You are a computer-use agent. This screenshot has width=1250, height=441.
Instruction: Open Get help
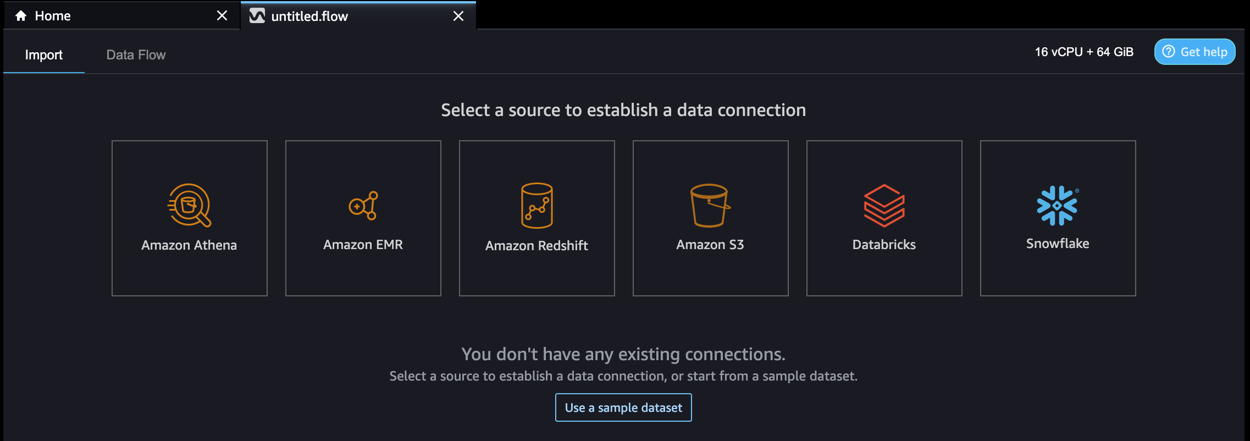point(1194,51)
